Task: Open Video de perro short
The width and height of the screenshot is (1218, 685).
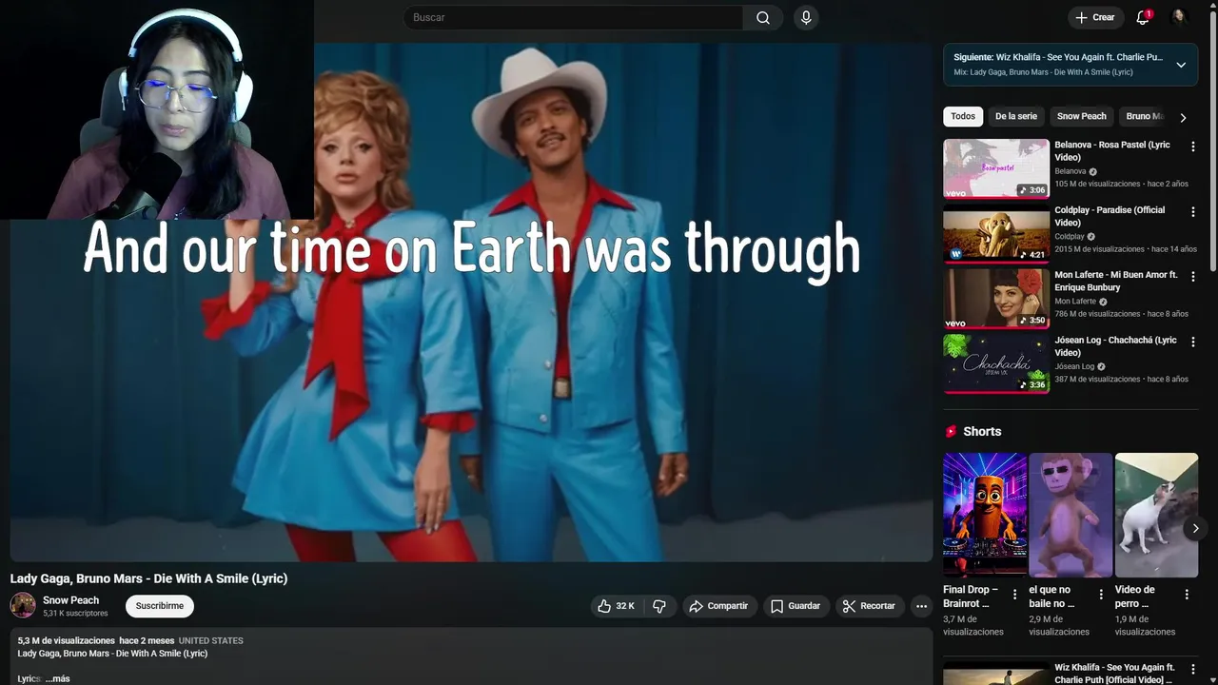Action: [1156, 515]
